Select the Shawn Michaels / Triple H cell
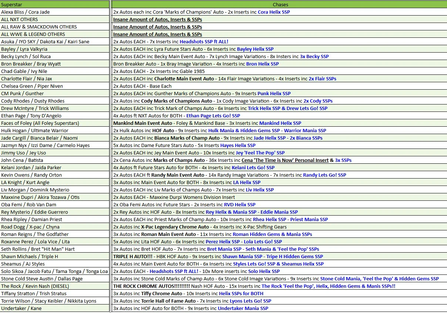The image size is (447, 313). point(55,256)
